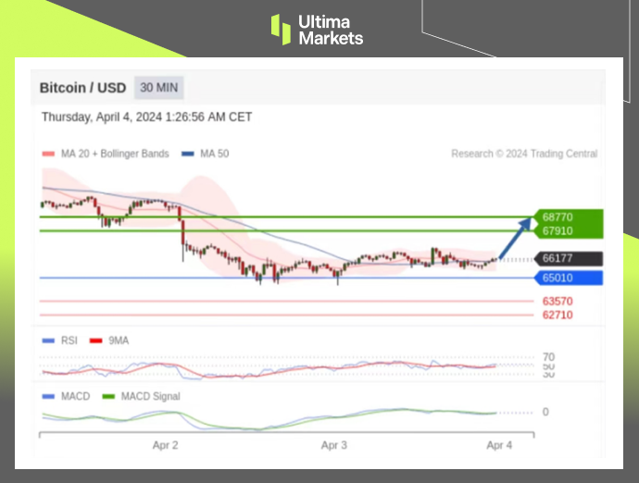The height and width of the screenshot is (483, 639).
Task: Click the 63570 support level label
Action: pos(558,302)
